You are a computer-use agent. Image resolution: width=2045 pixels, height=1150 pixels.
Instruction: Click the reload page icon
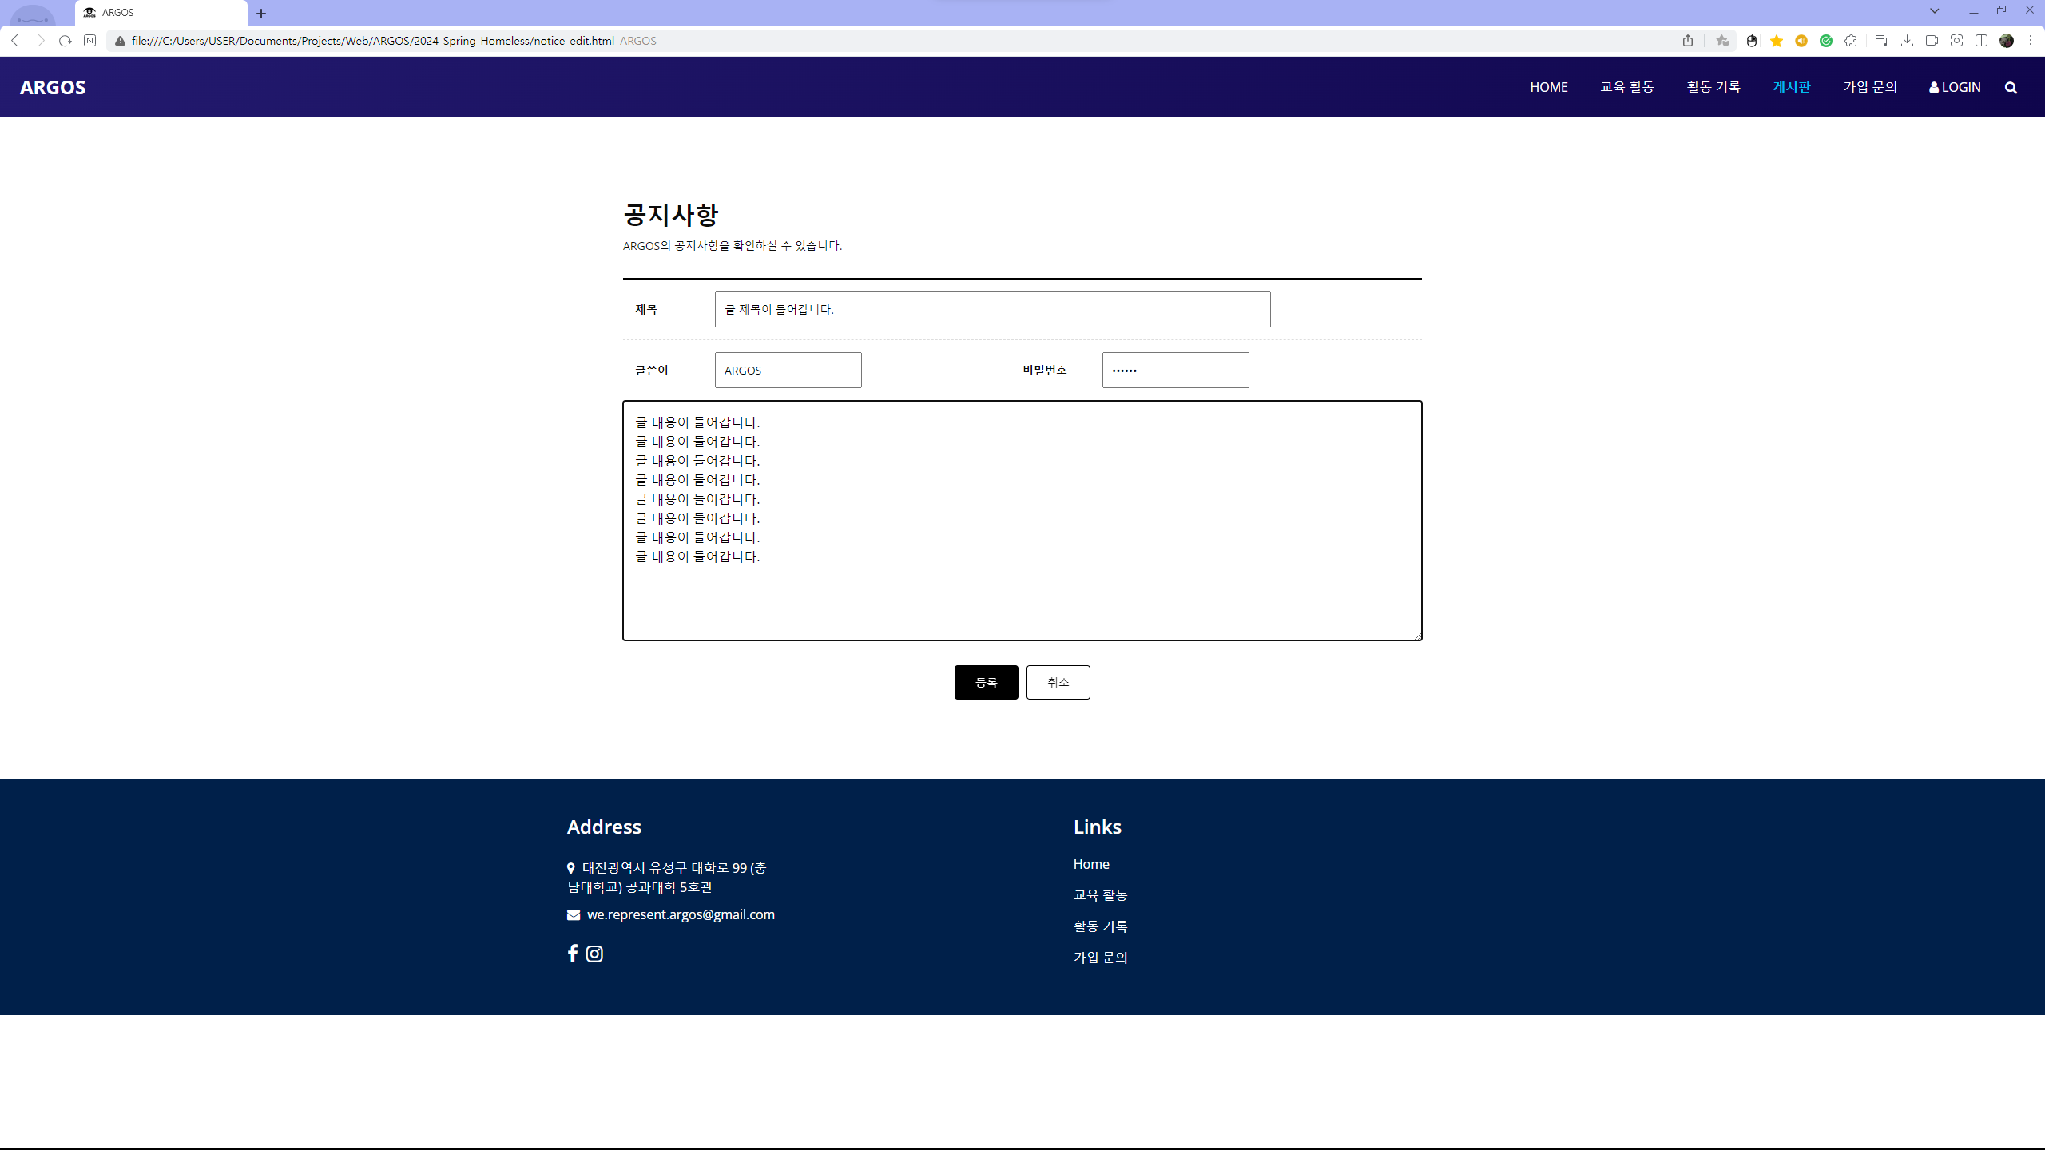pos(66,41)
